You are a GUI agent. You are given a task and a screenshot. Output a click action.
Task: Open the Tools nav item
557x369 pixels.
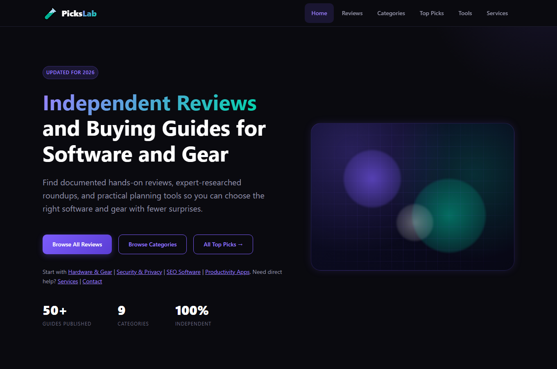[x=465, y=13]
